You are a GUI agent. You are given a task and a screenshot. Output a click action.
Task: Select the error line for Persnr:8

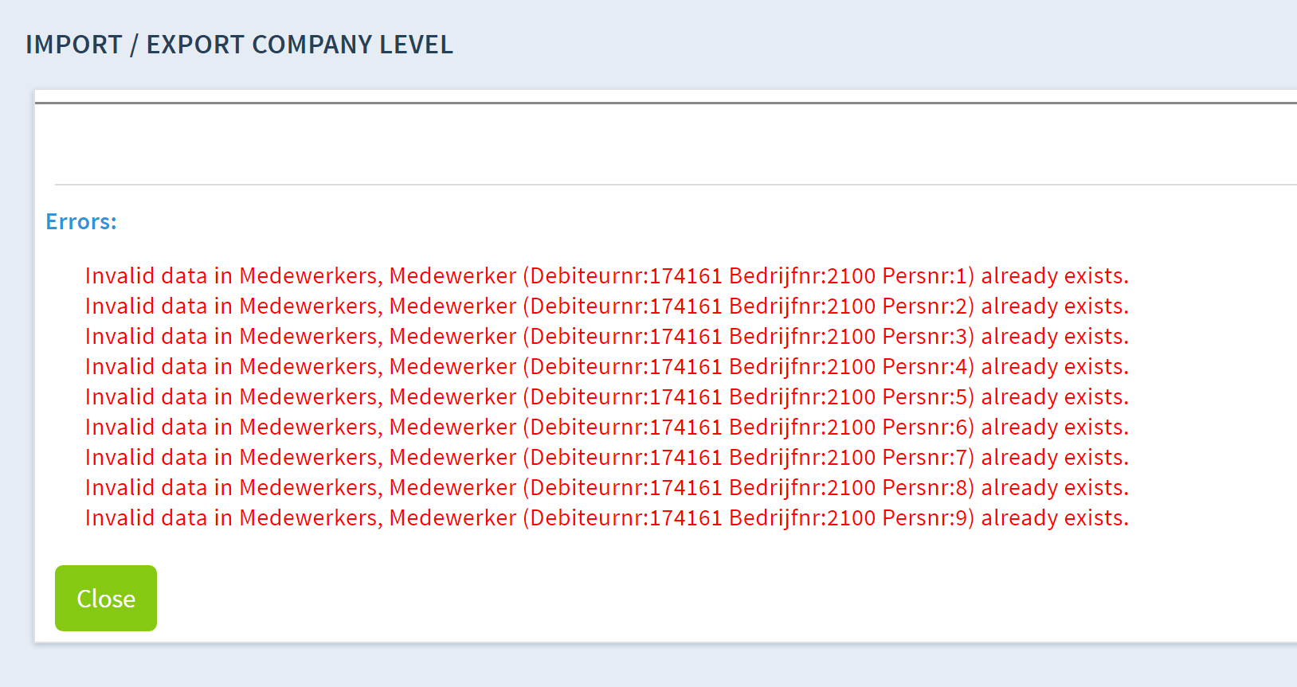[607, 487]
